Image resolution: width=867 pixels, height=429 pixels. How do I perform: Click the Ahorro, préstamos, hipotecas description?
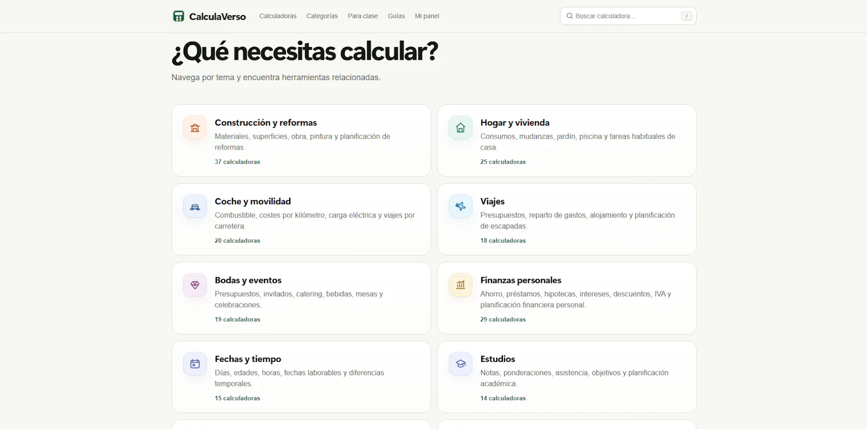[575, 300]
